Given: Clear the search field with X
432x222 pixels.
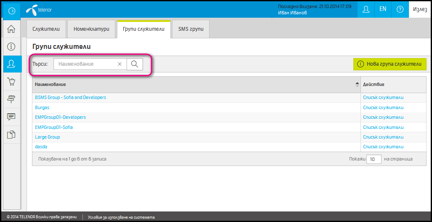Looking at the screenshot, I should (x=119, y=64).
